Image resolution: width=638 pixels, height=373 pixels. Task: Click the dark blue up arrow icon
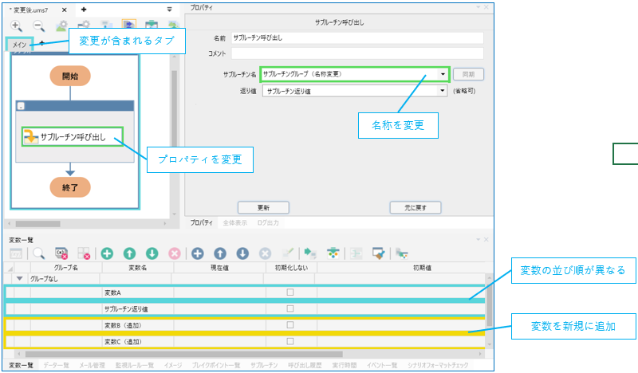point(220,253)
